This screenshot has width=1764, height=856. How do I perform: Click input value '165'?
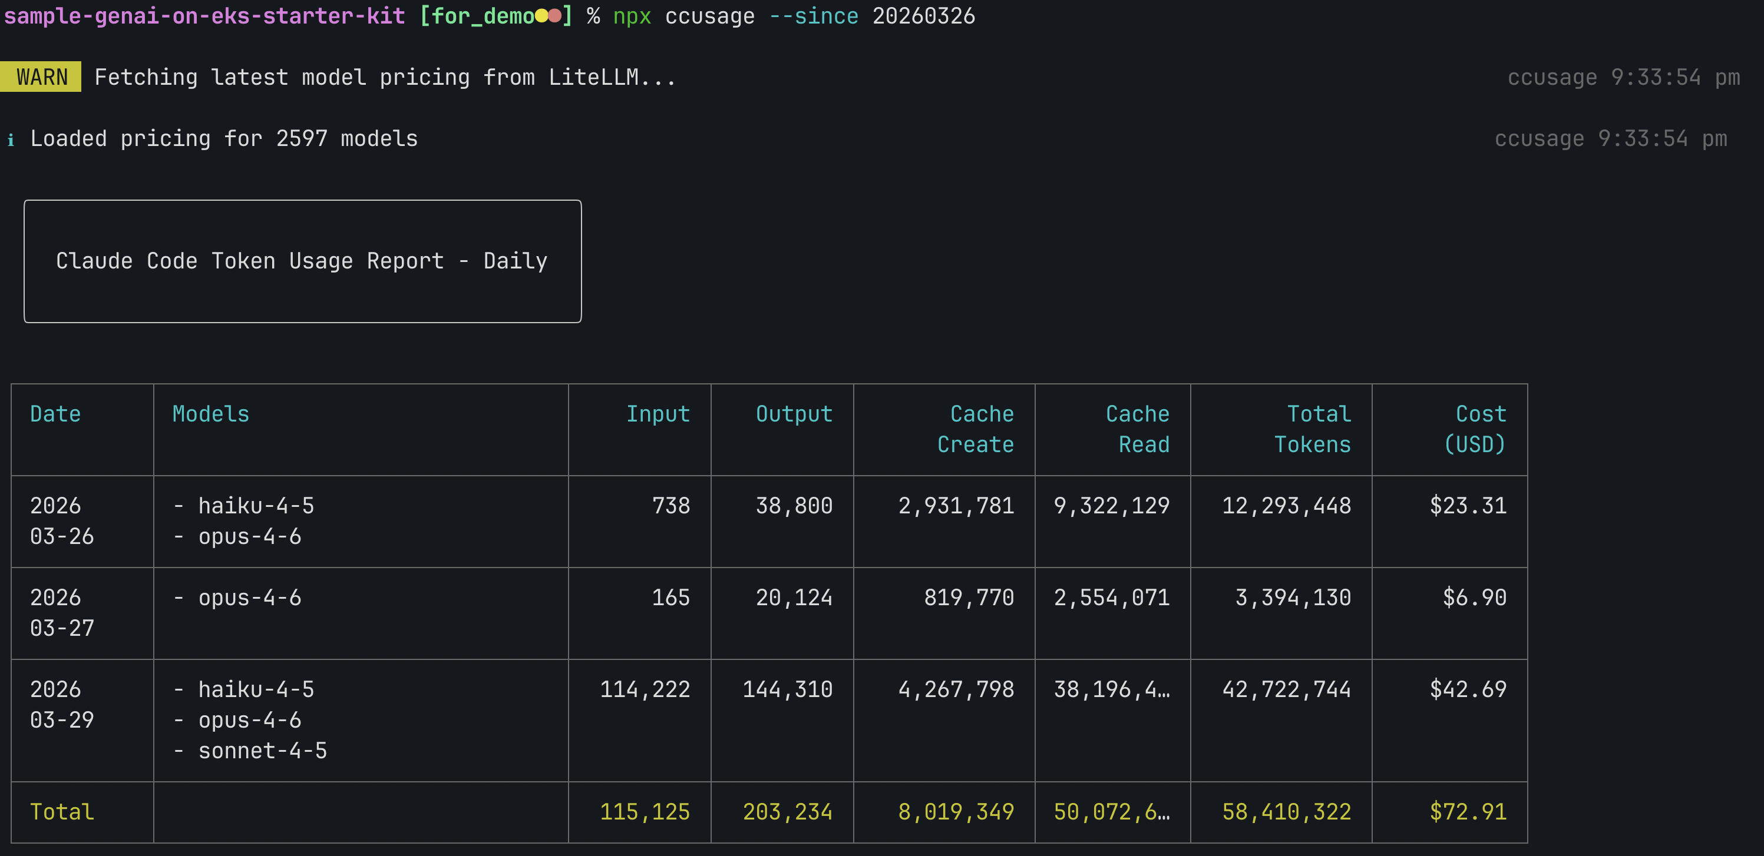[671, 598]
